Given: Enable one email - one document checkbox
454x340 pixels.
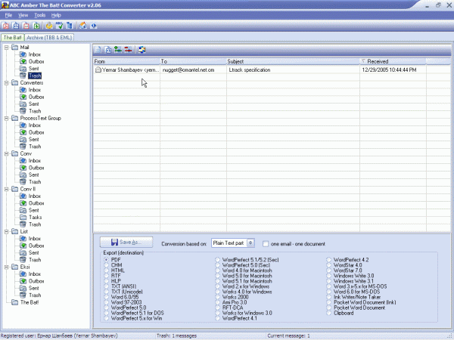Looking at the screenshot, I should pyautogui.click(x=266, y=244).
